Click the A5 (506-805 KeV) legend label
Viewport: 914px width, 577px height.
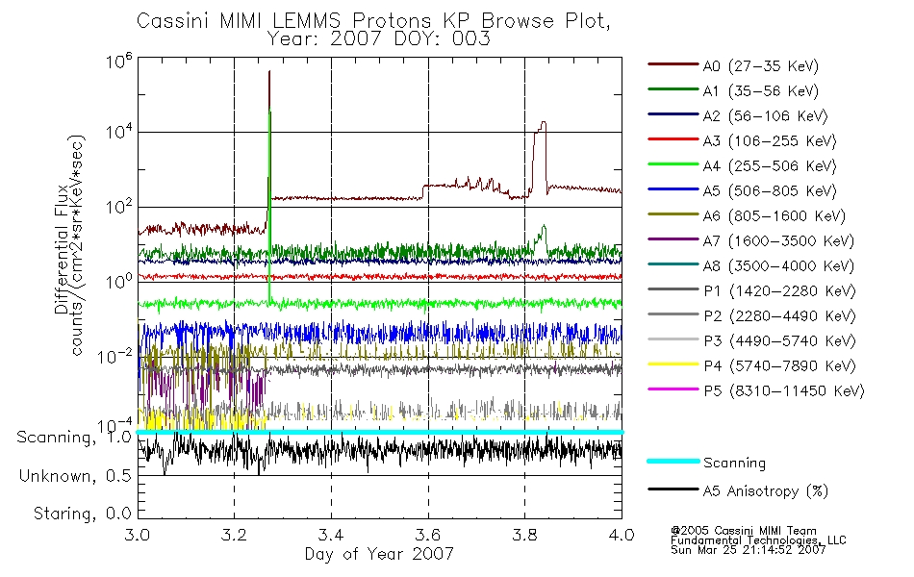[770, 191]
